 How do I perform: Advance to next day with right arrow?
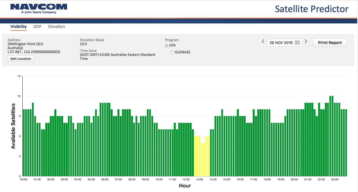pyautogui.click(x=306, y=42)
